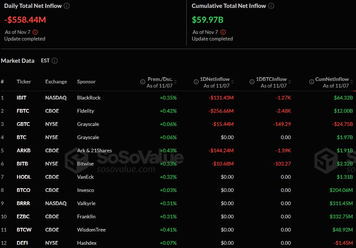The height and width of the screenshot is (248, 356).
Task: Click the info icon in Prem./Dsc. column header
Action: tap(142, 82)
